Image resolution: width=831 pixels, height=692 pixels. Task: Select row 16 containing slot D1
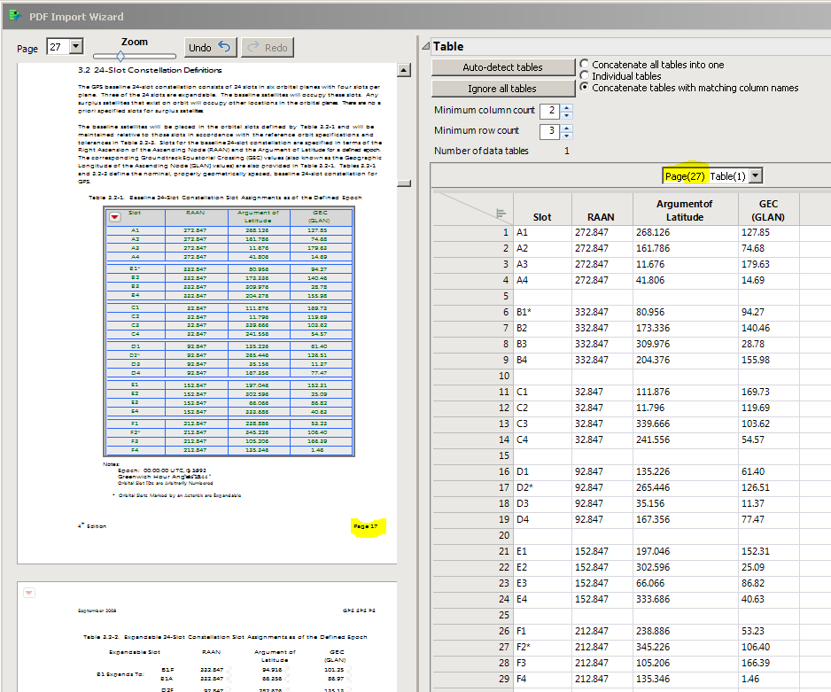pyautogui.click(x=502, y=471)
